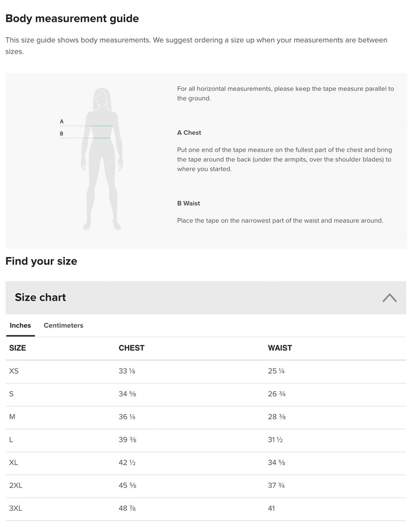This screenshot has height=527, width=415.
Task: Click the body silhouette illustration
Action: [x=102, y=159]
